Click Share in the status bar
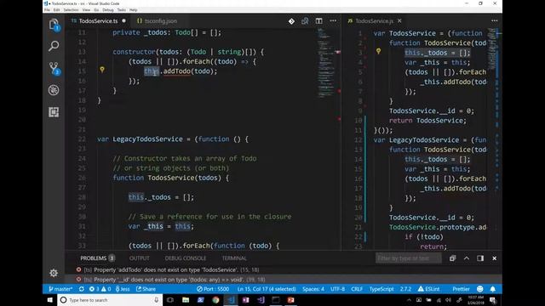The width and height of the screenshot is (545, 306). [x=146, y=289]
